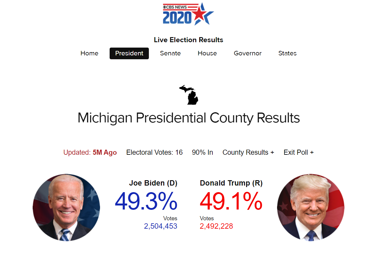The width and height of the screenshot is (378, 258).
Task: Click the Updated 5M Ago timestamp
Action: pyautogui.click(x=90, y=152)
